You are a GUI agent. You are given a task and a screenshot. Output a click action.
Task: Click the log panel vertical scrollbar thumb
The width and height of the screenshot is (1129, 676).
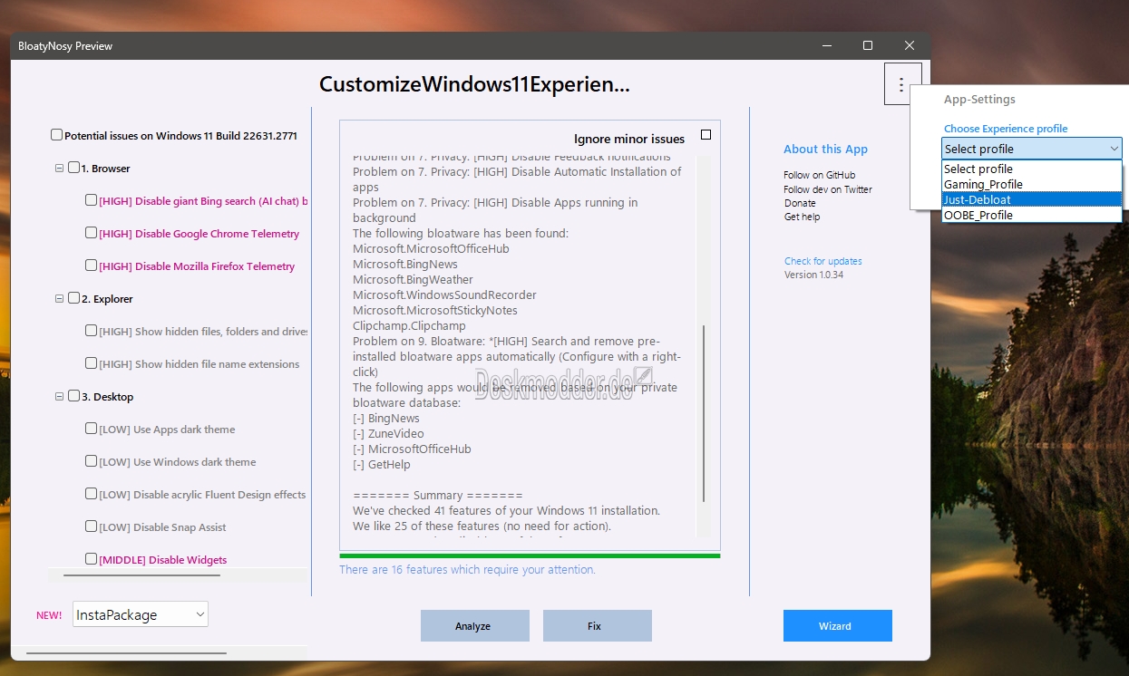point(704,414)
